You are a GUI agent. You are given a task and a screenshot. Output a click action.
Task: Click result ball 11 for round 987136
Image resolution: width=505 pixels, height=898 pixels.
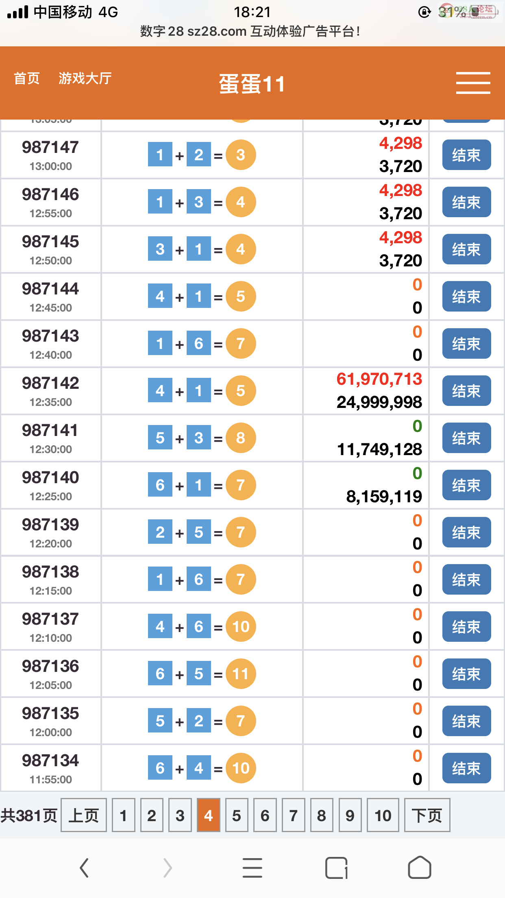pos(241,673)
